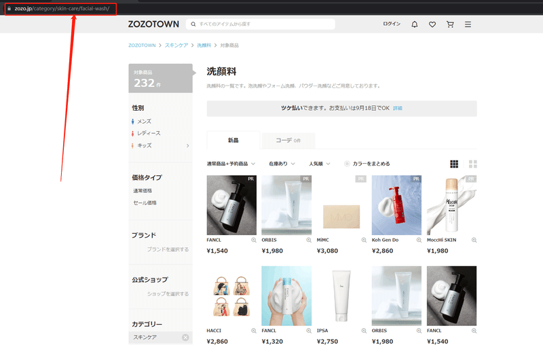Filter by セール価格

(145, 203)
